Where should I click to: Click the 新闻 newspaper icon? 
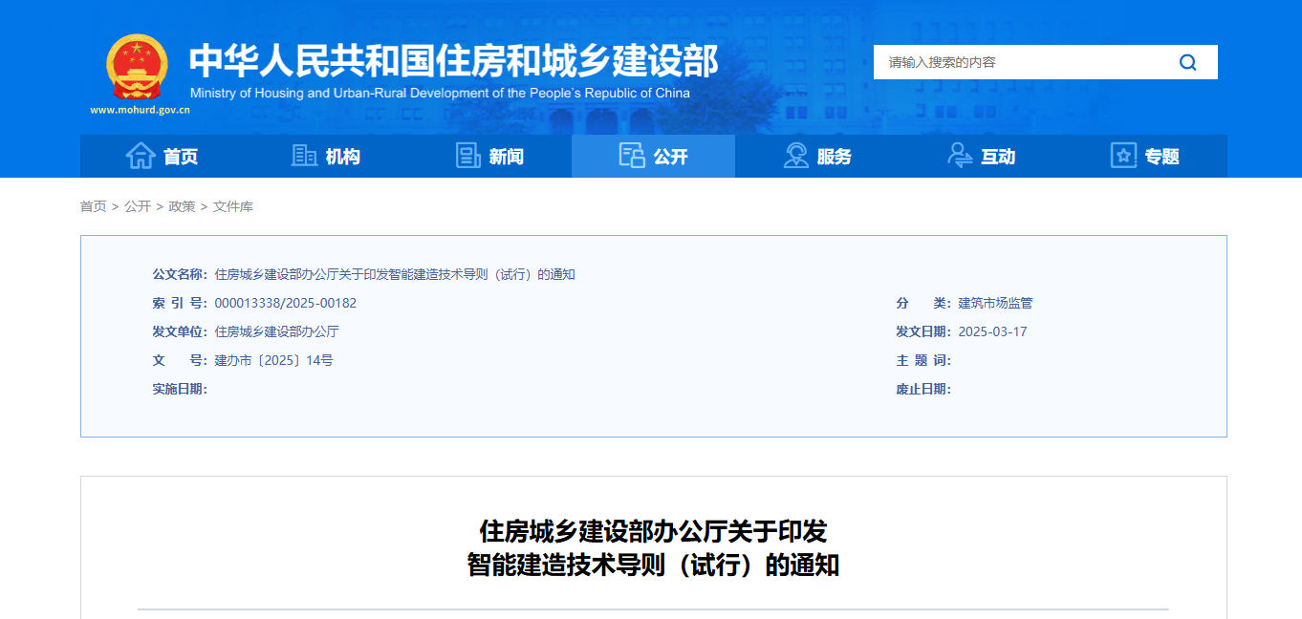click(468, 156)
